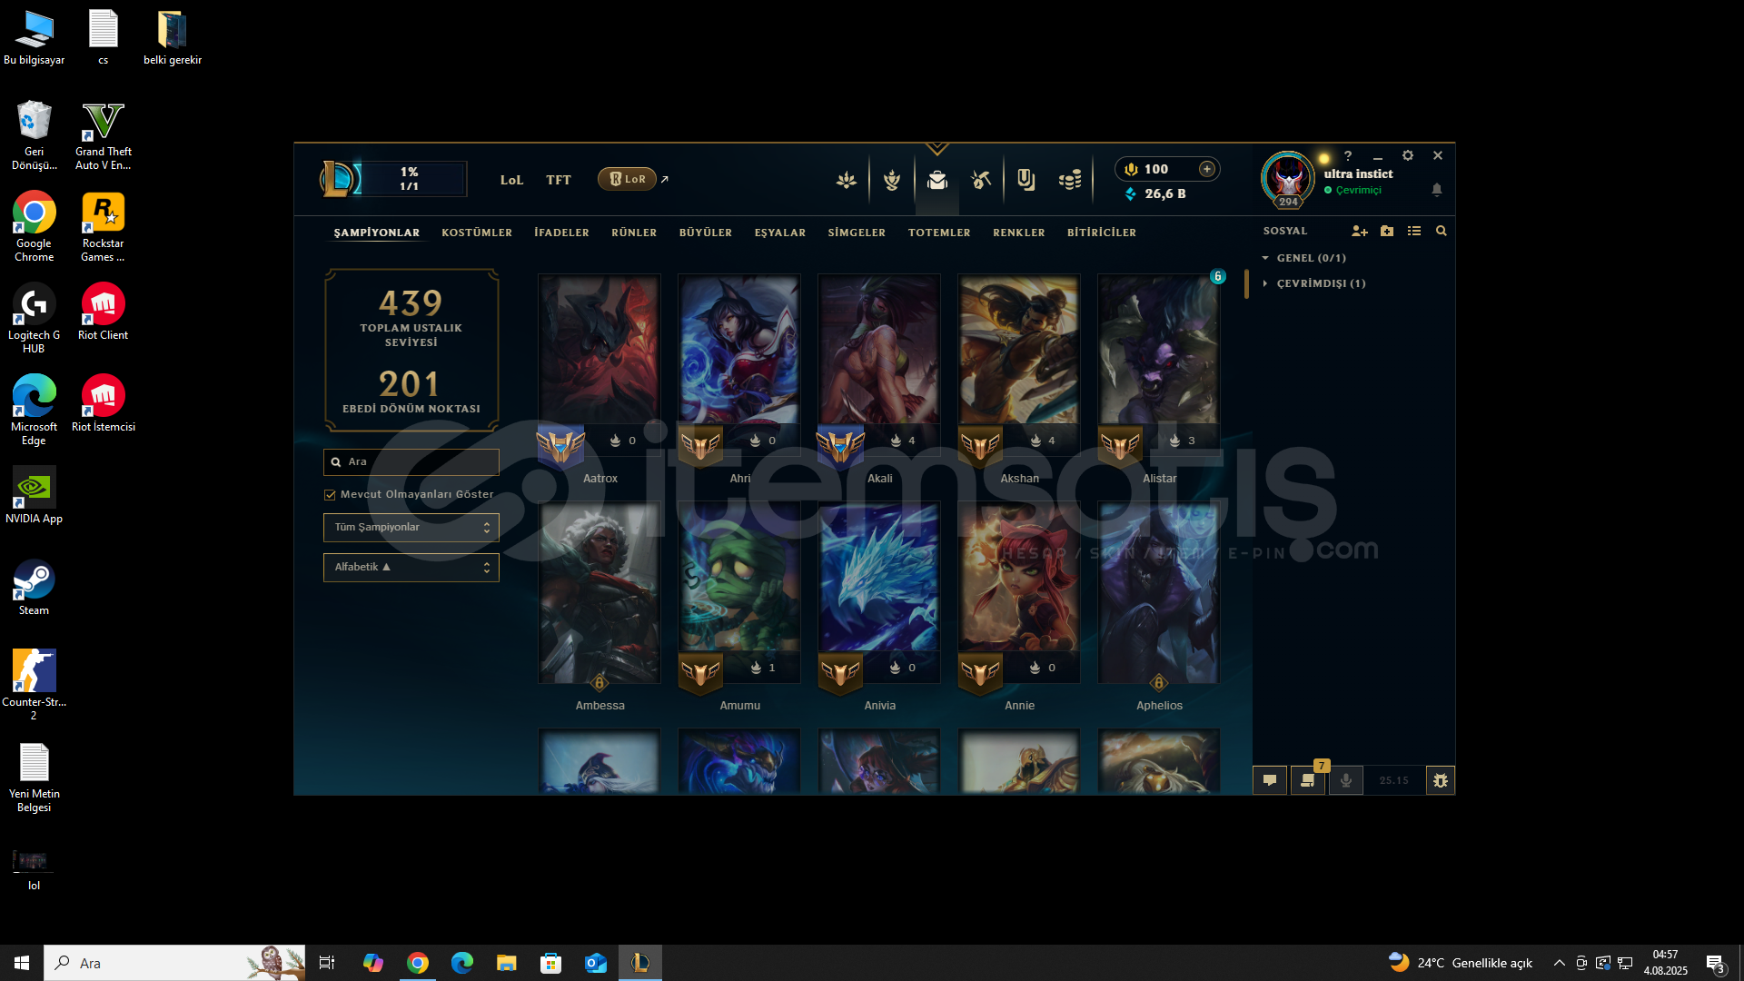1744x981 pixels.
Task: Open the Alfabetik sort dropdown
Action: click(x=411, y=568)
